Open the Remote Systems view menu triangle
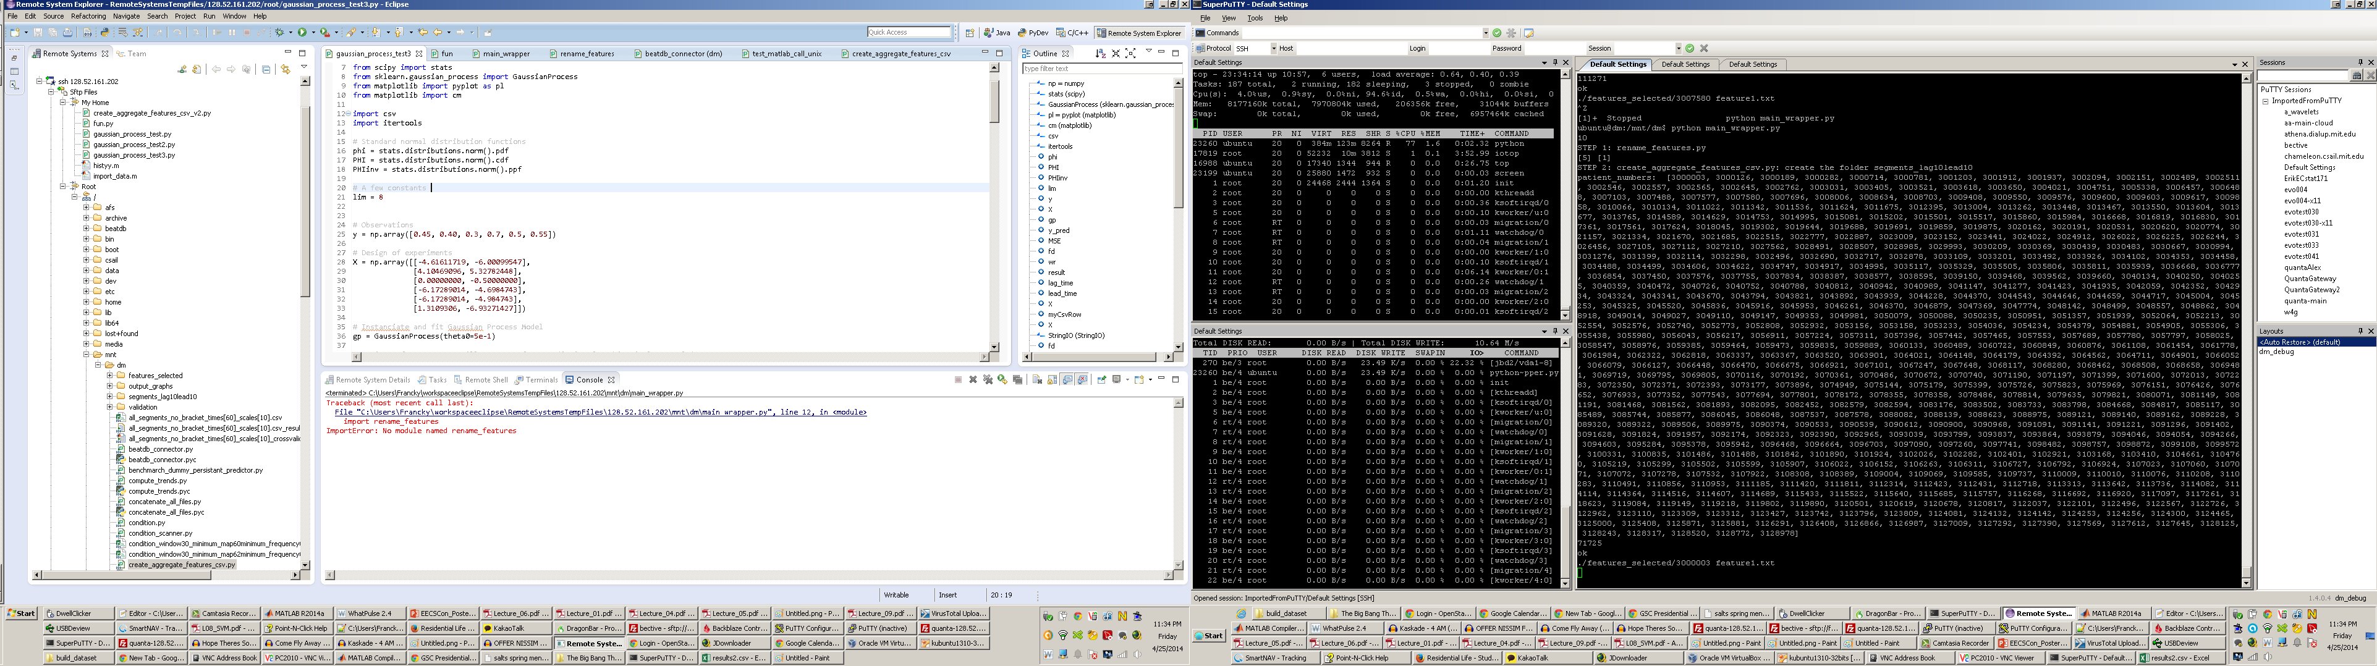Viewport: 2377px width, 666px height. tap(305, 67)
